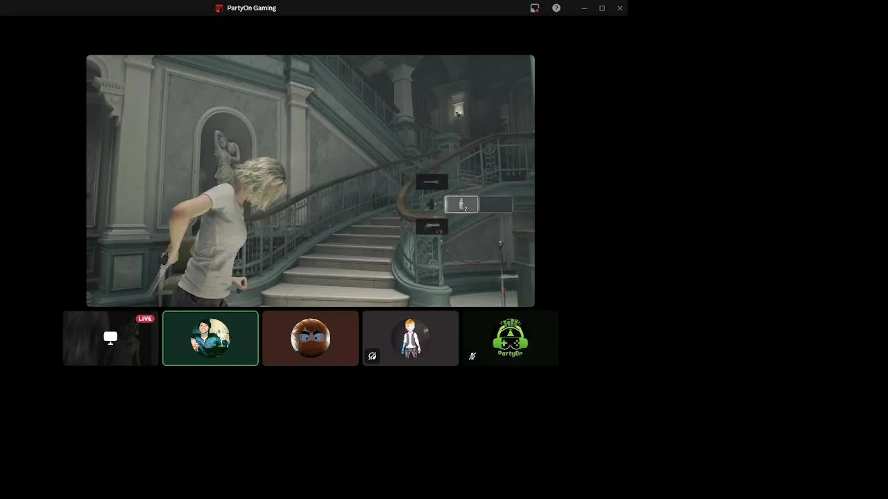
Task: Click the deafened icon on the white-jacket avatar tile
Action: click(373, 356)
